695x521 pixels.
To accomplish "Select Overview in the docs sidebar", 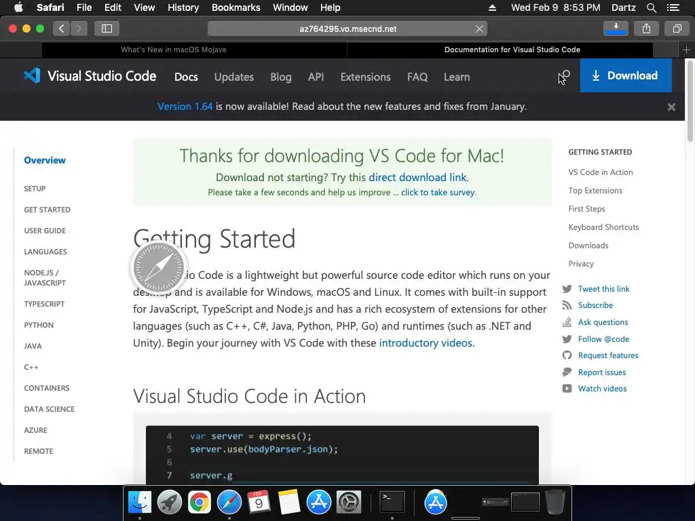I will [x=45, y=160].
